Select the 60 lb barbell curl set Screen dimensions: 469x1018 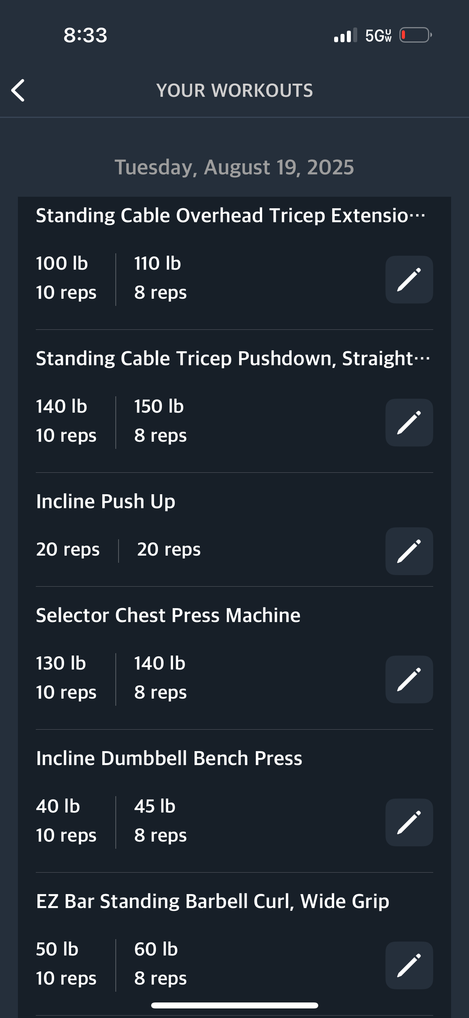tap(160, 963)
